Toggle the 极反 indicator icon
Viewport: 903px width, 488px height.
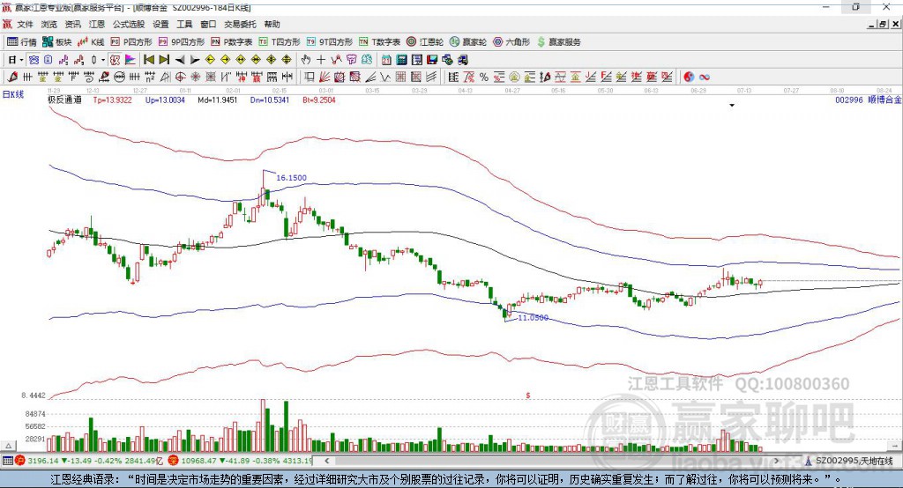pyautogui.click(x=116, y=60)
